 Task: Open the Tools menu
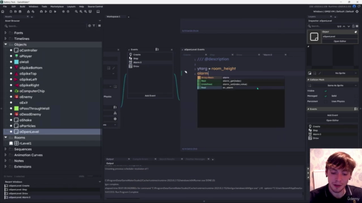(x=44, y=7)
